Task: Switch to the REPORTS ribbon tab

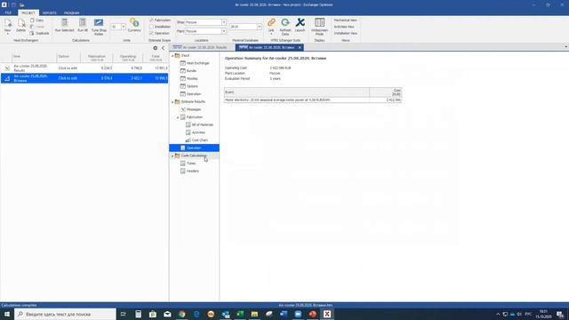Action: 50,12
